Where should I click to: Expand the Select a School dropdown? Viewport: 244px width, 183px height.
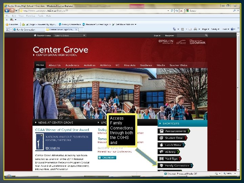click(84, 35)
